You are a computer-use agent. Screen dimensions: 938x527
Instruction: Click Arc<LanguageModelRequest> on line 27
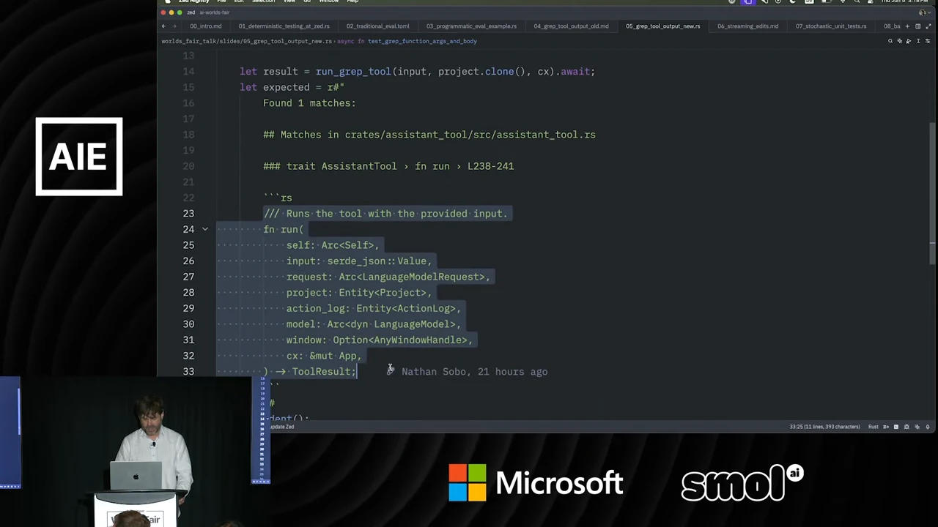tap(411, 277)
